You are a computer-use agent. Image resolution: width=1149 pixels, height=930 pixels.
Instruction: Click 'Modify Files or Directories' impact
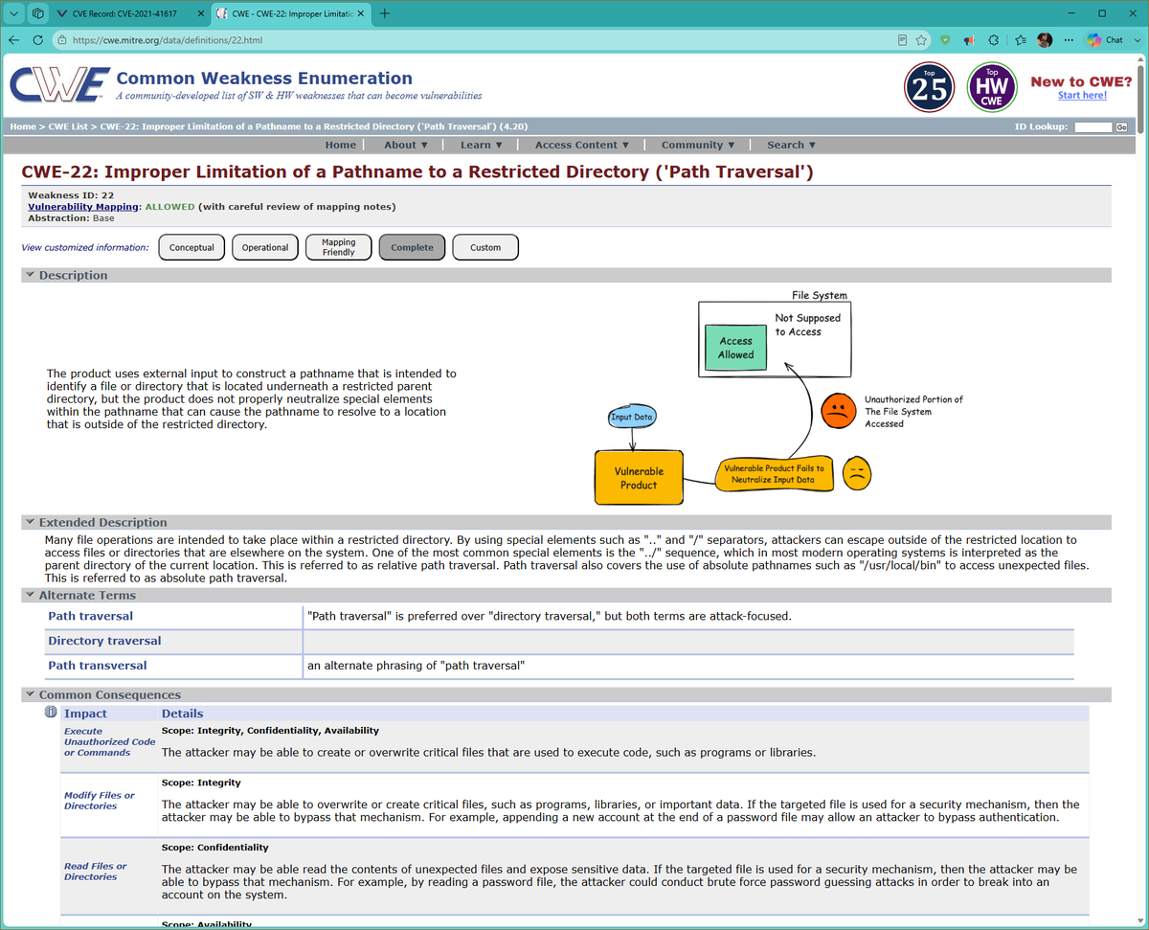click(100, 801)
